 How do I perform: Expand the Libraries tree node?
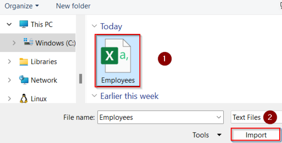(x=9, y=61)
